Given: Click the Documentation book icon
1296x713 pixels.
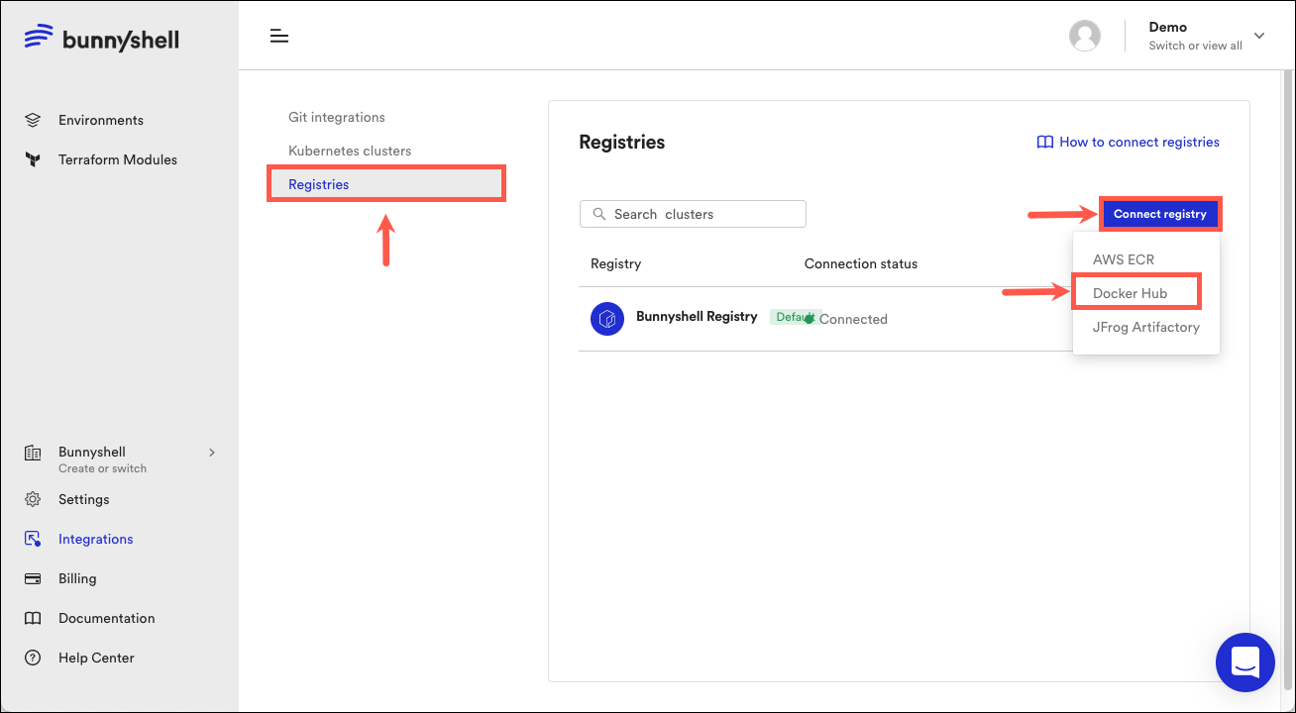Looking at the screenshot, I should coord(33,618).
